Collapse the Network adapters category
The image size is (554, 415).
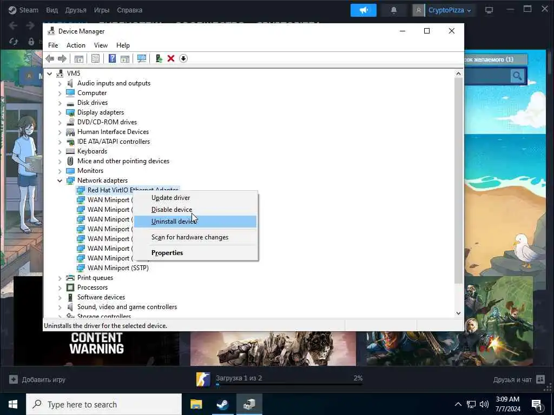point(60,180)
